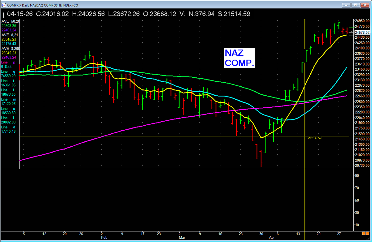Click the current price box 24578.02
The width and height of the screenshot is (372, 242).
362,32
